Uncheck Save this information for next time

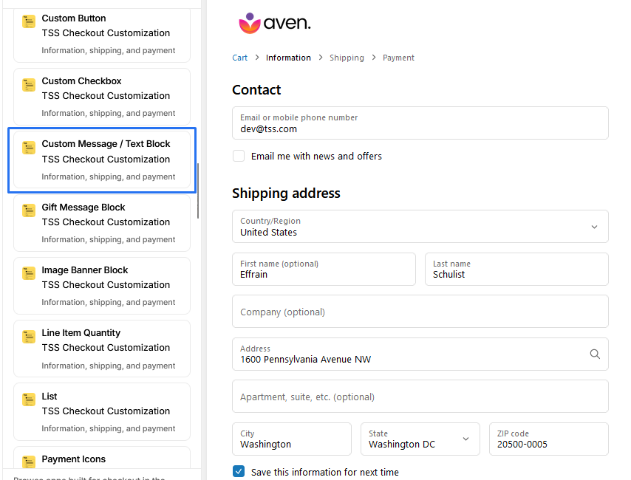tap(239, 472)
